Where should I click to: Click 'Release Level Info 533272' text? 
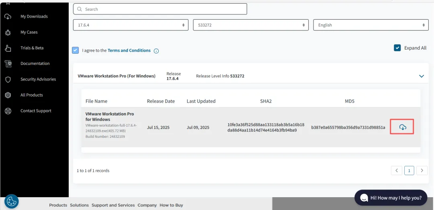[x=220, y=76]
